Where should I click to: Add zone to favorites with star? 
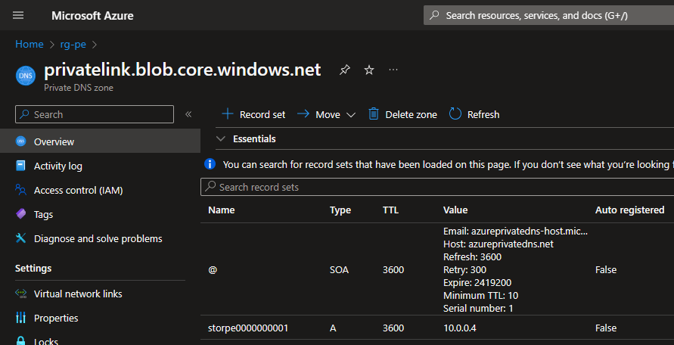pyautogui.click(x=369, y=70)
